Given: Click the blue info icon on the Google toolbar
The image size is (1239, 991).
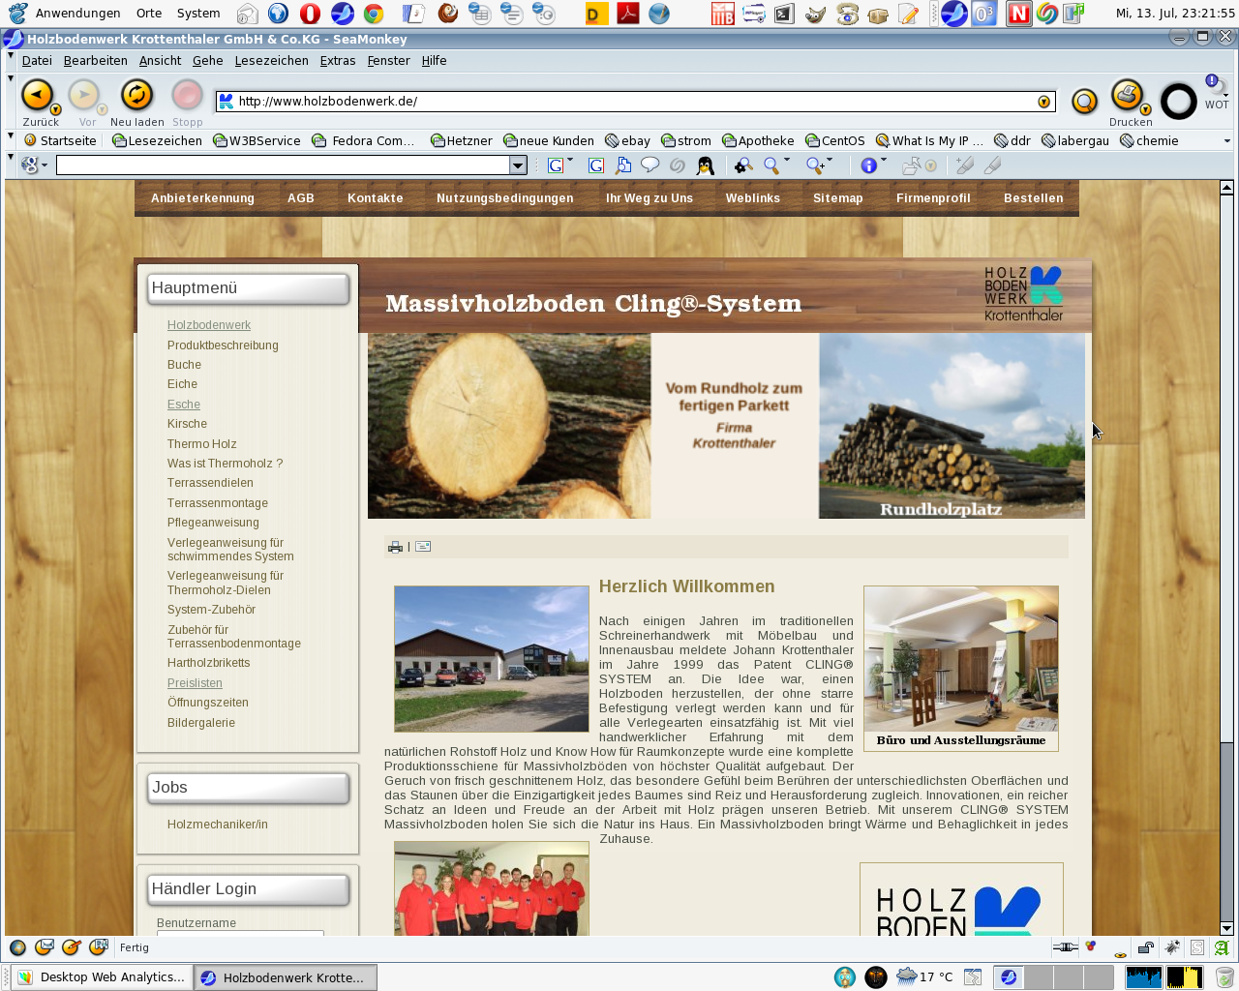Looking at the screenshot, I should tap(868, 165).
